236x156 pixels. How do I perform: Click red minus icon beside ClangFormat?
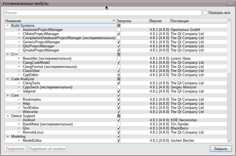(x=19, y=67)
